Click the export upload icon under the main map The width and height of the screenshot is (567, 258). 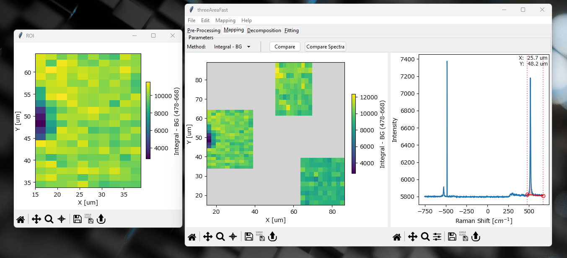pyautogui.click(x=272, y=237)
